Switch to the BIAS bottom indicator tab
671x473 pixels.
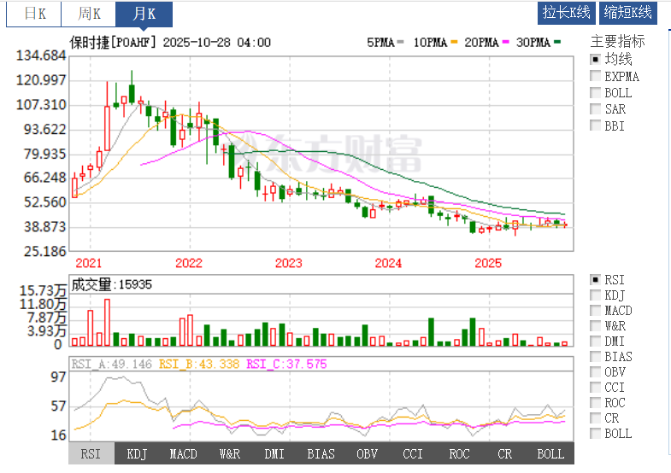click(x=321, y=453)
